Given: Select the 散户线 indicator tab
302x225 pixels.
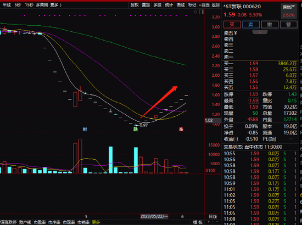Looking at the screenshot, I should 25,222.
